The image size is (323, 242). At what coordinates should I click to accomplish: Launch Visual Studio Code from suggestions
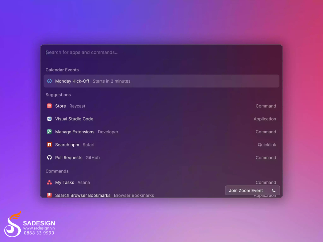pyautogui.click(x=161, y=119)
